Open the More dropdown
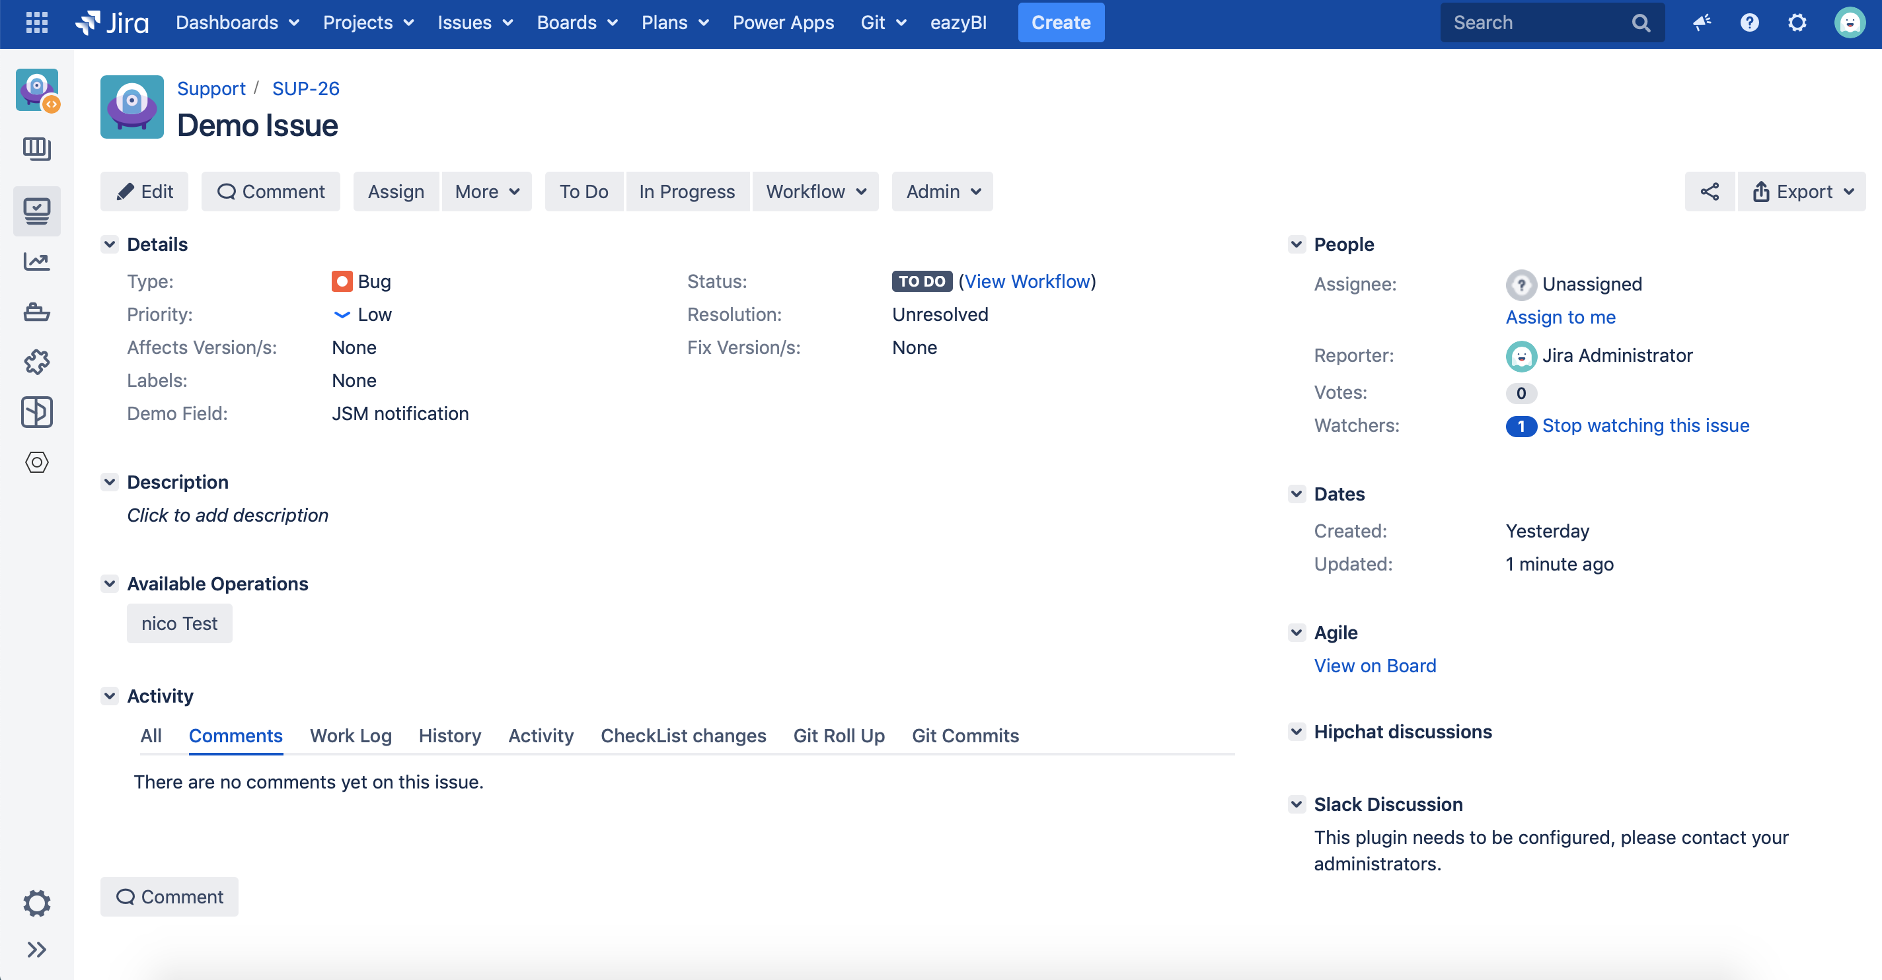 pos(486,192)
